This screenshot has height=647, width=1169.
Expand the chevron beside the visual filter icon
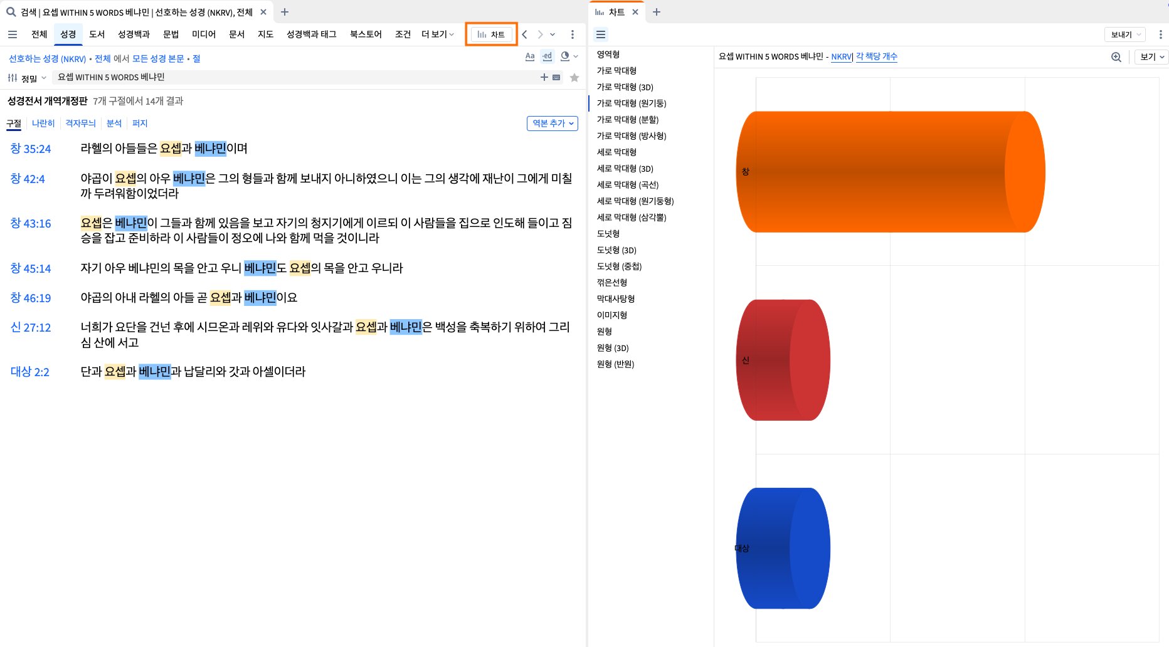point(576,56)
